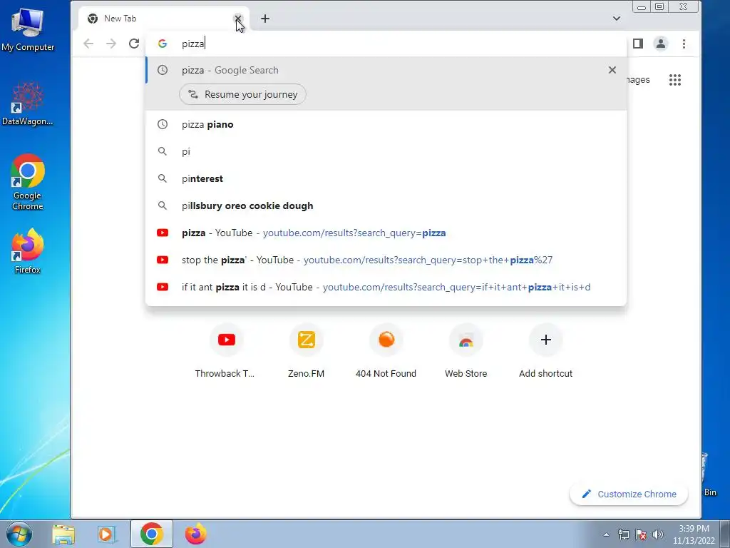
Task: Open the tab search dropdown chevron
Action: click(x=617, y=19)
